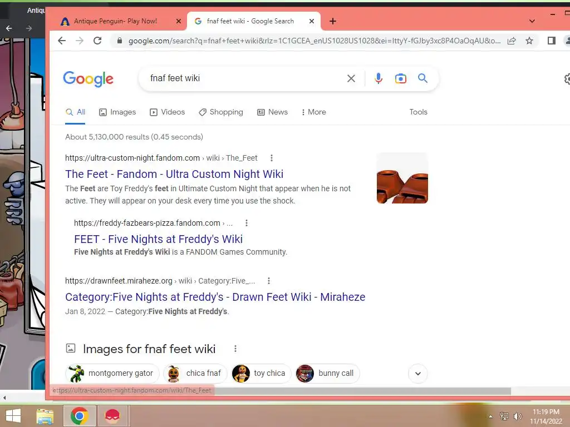
Task: Open a new tab with the plus button
Action: (x=333, y=21)
